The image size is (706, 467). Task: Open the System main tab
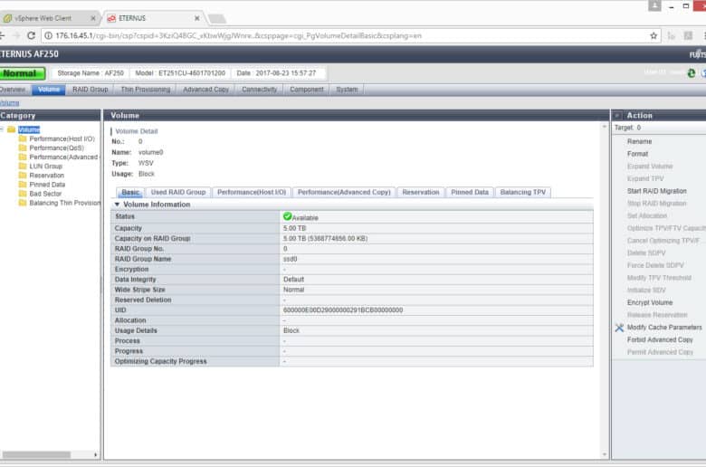[347, 90]
